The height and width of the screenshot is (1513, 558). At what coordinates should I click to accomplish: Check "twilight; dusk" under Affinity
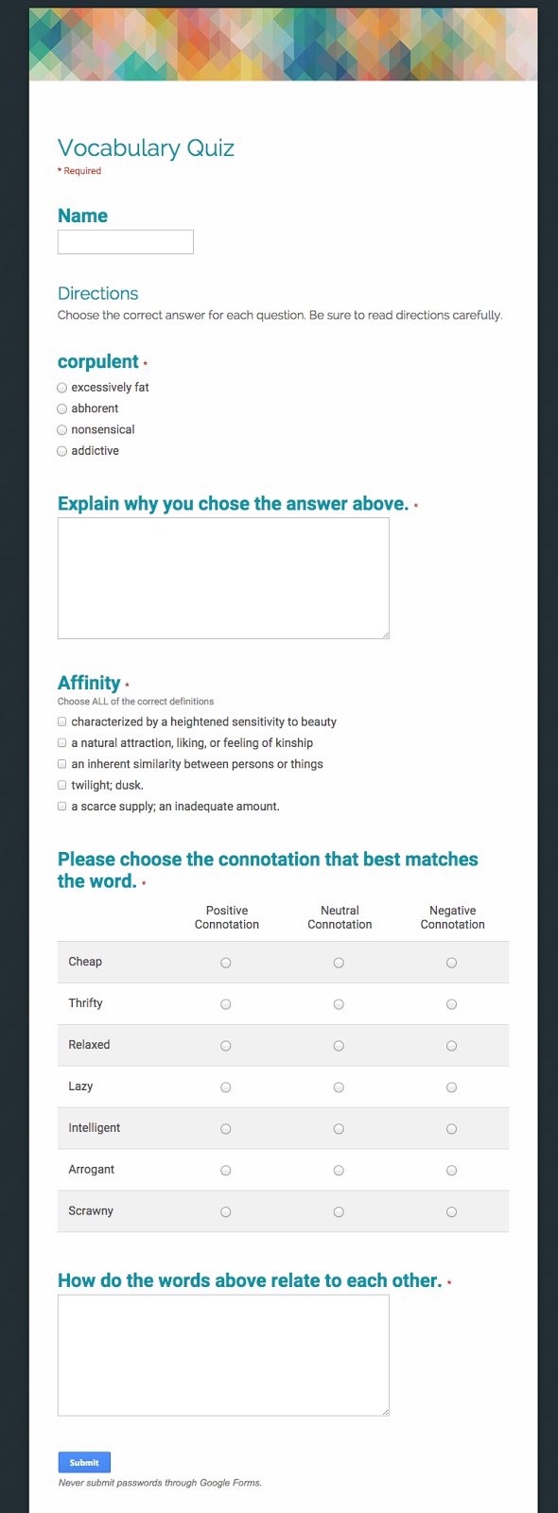61,785
